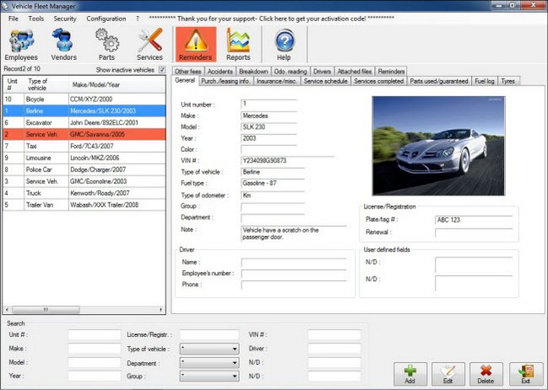
Task: Select the Service schedule tab
Action: [x=326, y=81]
